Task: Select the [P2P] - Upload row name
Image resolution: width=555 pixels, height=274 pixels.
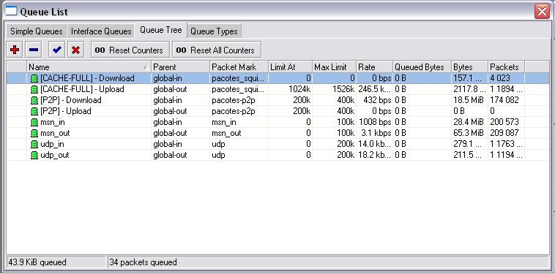Action: click(65, 111)
